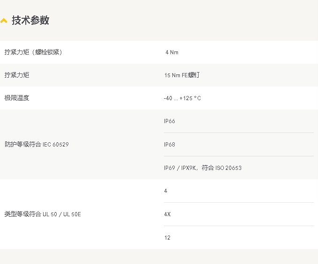Image resolution: width=318 pixels, height=264 pixels.
Task: Select the 防护等级符合 label text
Action: click(x=22, y=145)
